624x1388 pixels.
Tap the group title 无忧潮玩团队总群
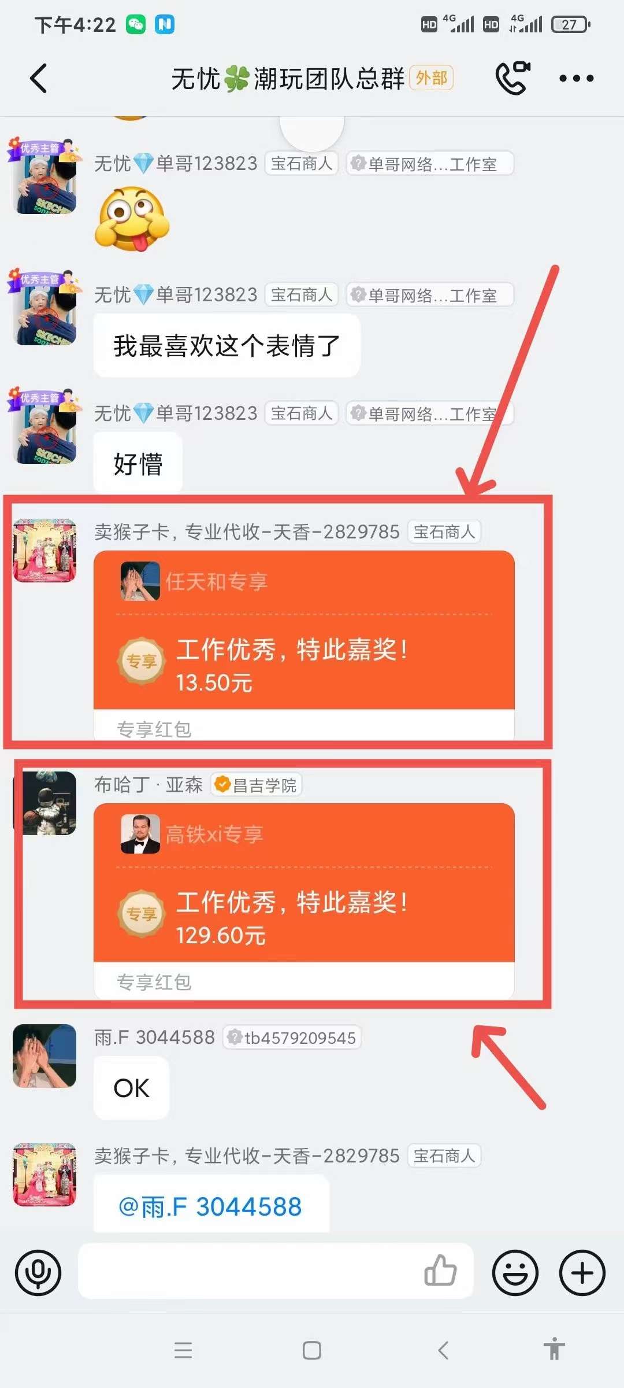[x=288, y=79]
